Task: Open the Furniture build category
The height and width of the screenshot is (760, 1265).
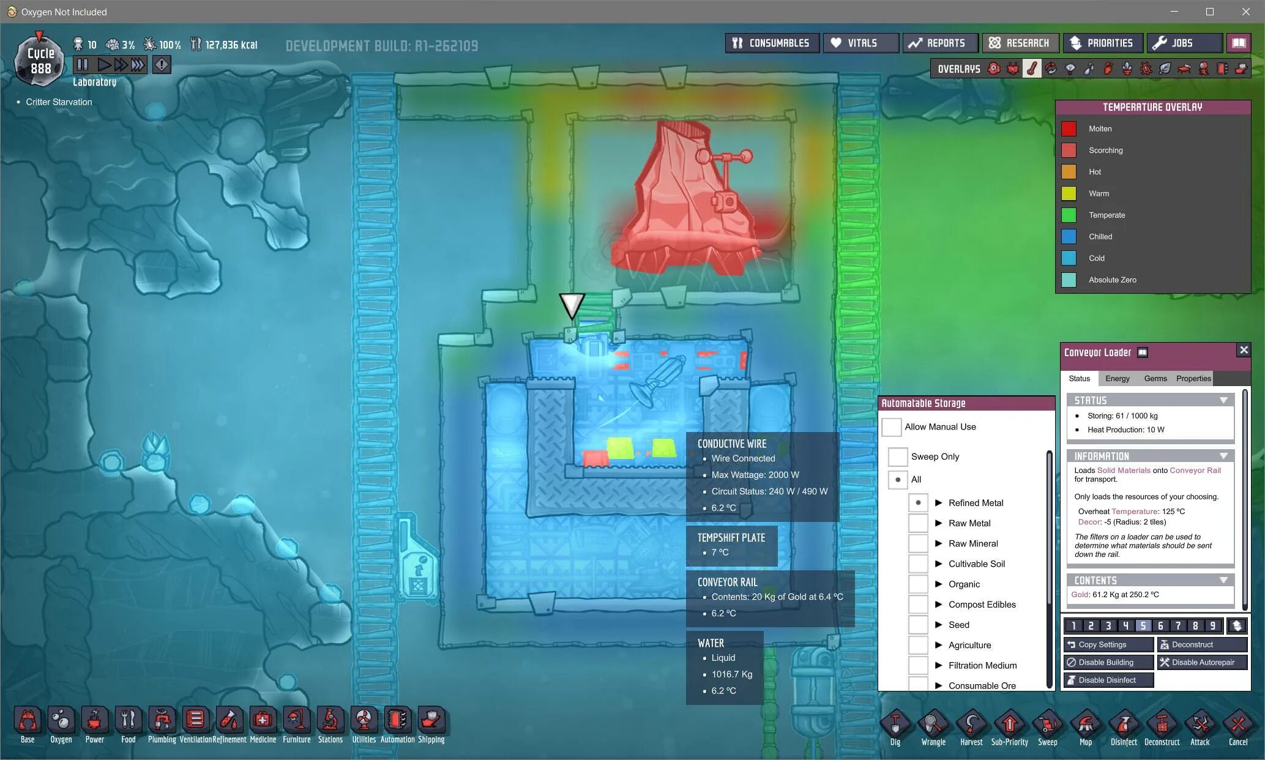Action: pos(297,720)
